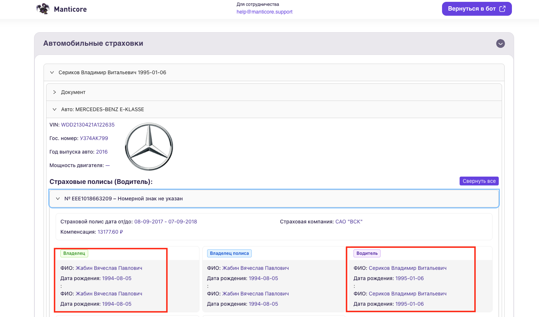Click the compensation amount 13177.60 ₽

coord(110,232)
